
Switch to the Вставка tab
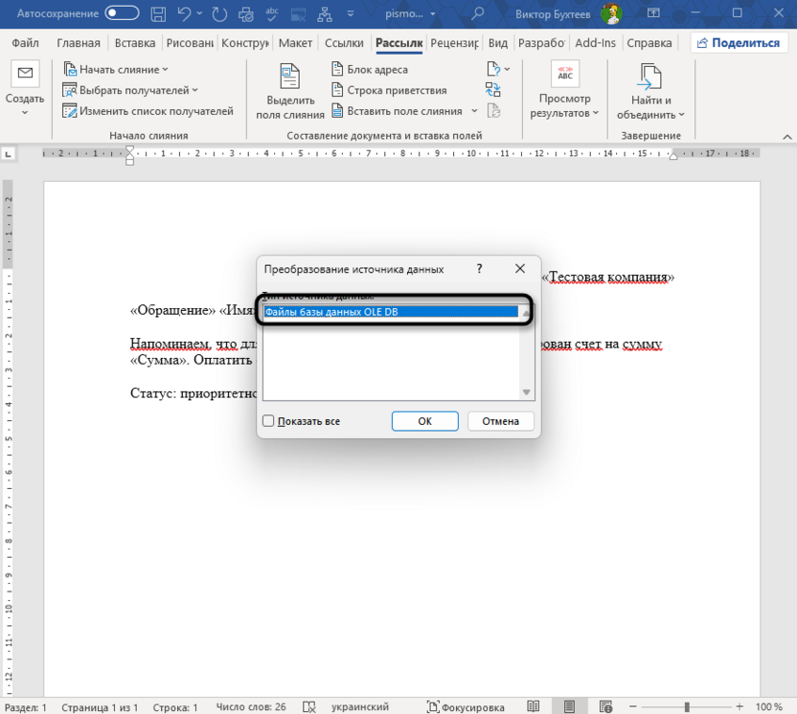135,43
